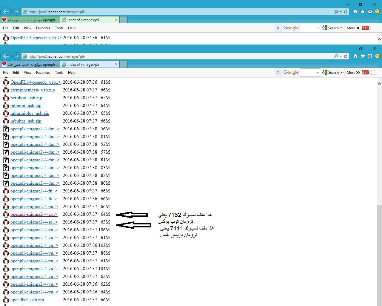Screen dimensions: 382x306
Task: Open the mbultra_usb.zip link
Action: click(x=26, y=121)
